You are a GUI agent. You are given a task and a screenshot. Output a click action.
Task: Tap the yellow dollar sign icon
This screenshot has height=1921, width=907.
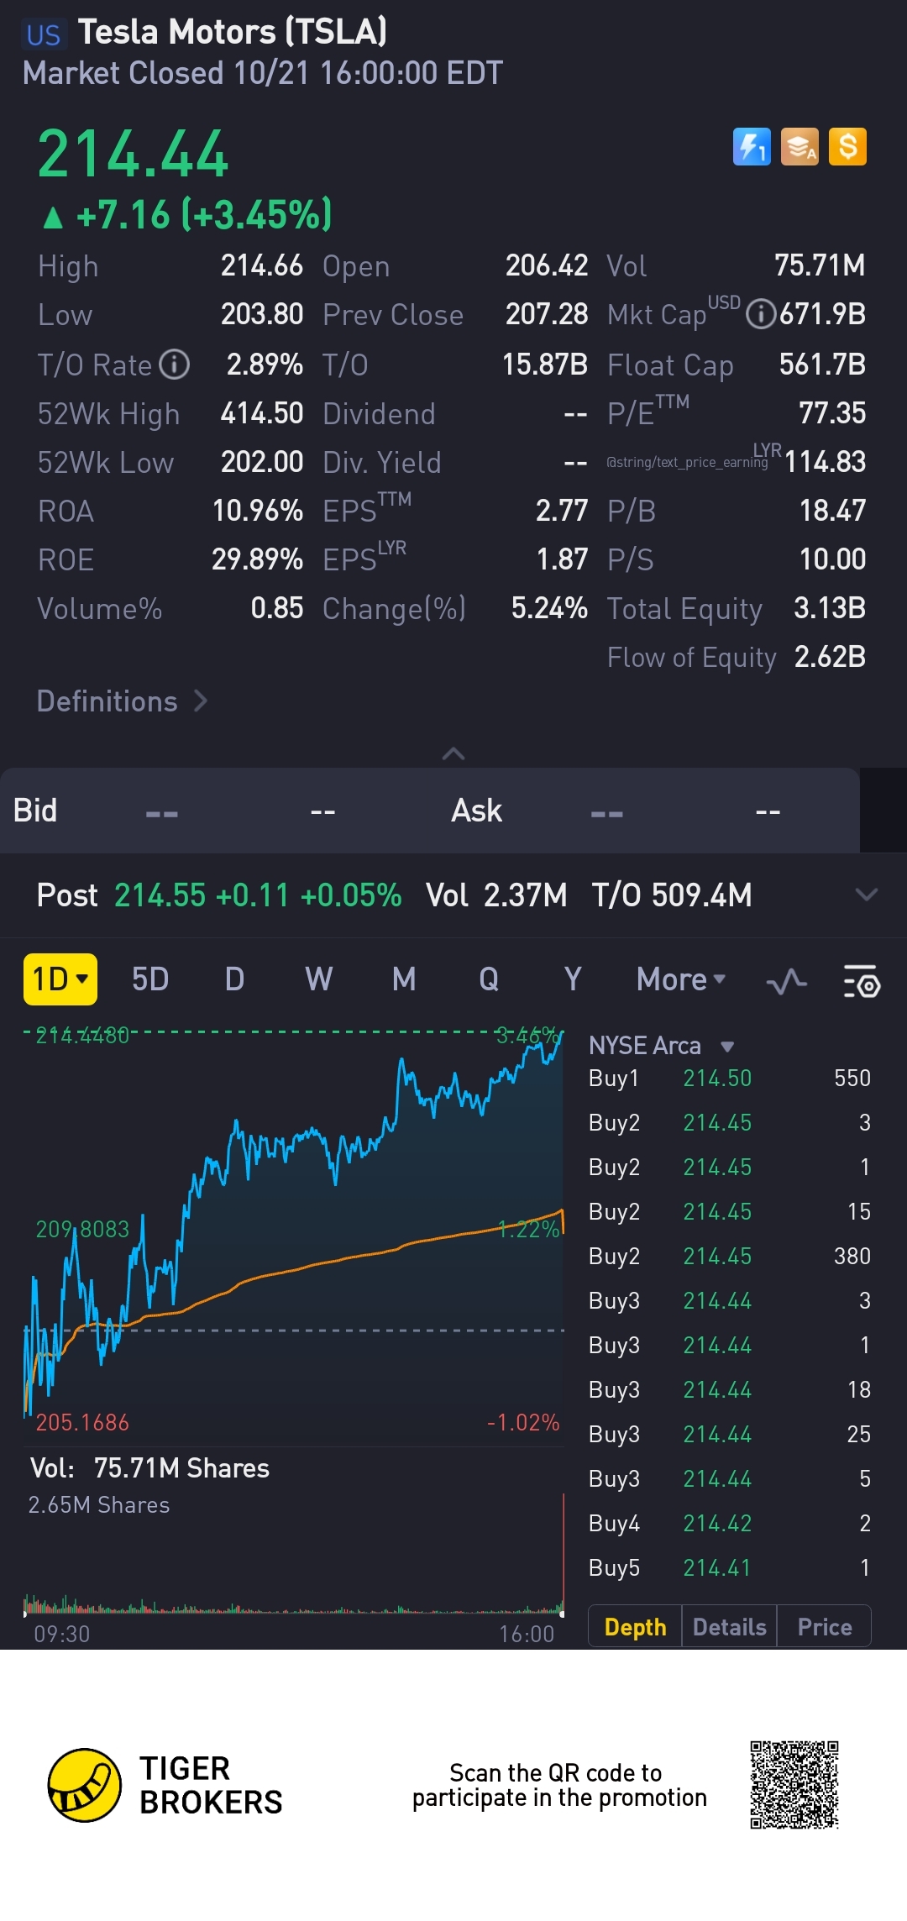(x=847, y=147)
